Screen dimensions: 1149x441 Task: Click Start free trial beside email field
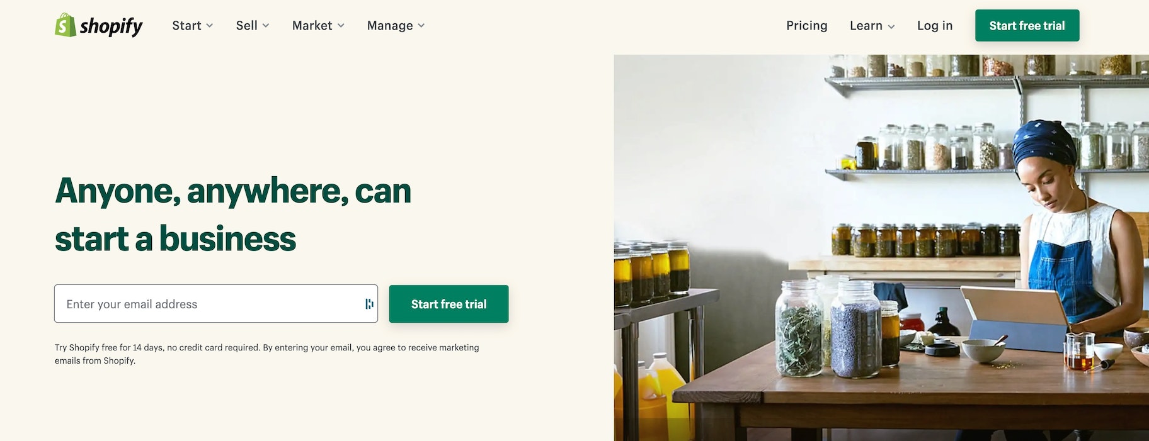(x=449, y=304)
